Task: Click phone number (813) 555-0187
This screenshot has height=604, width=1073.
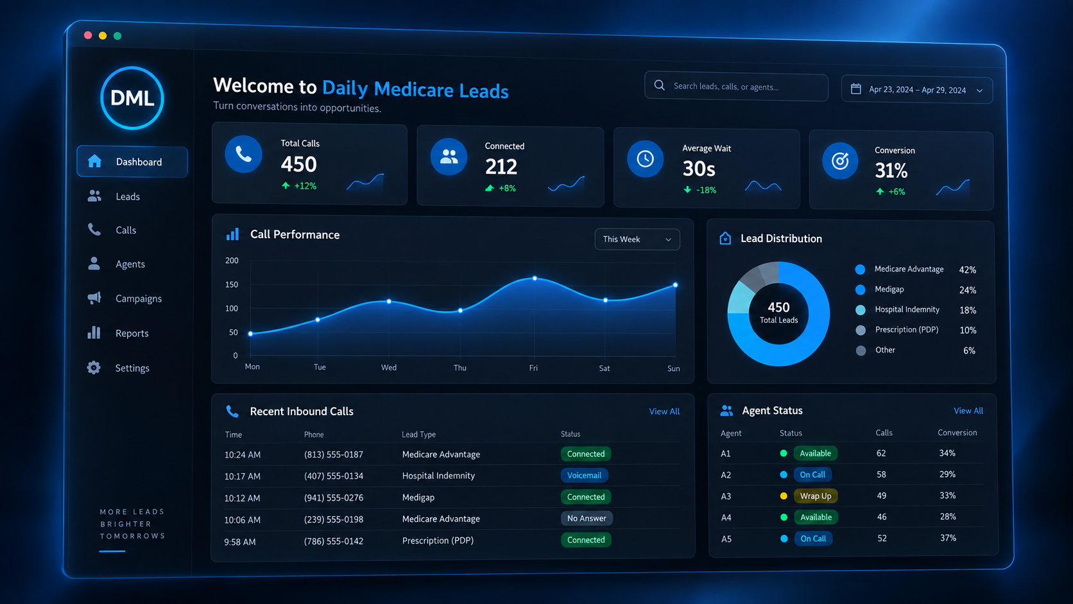Action: pyautogui.click(x=334, y=454)
